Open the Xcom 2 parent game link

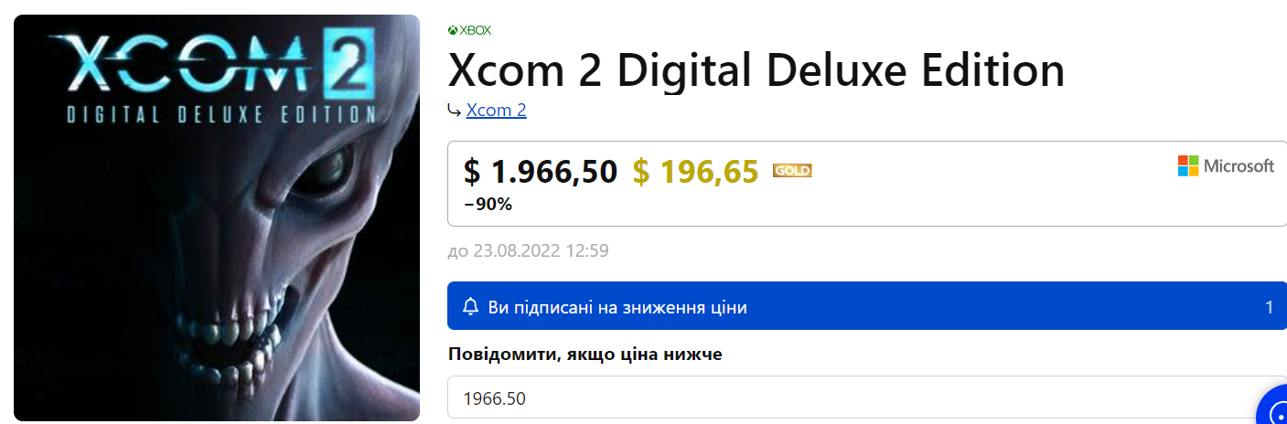pos(496,111)
